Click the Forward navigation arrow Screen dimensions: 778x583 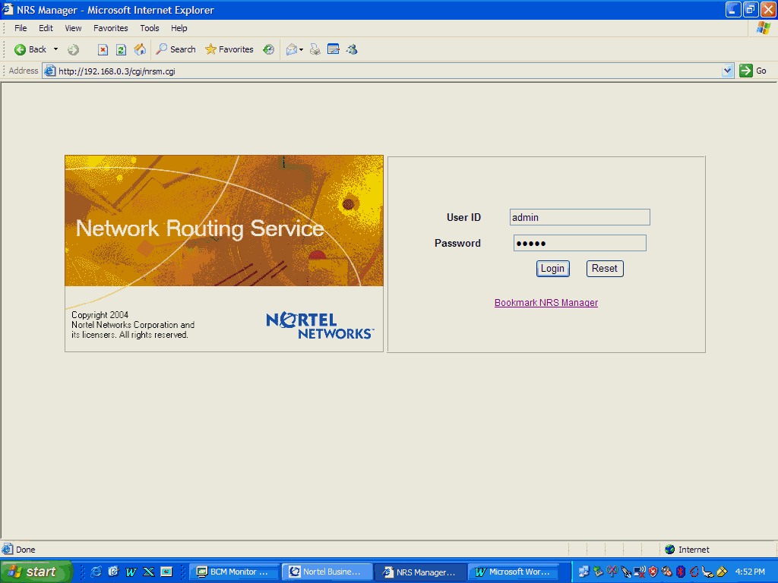[74, 49]
